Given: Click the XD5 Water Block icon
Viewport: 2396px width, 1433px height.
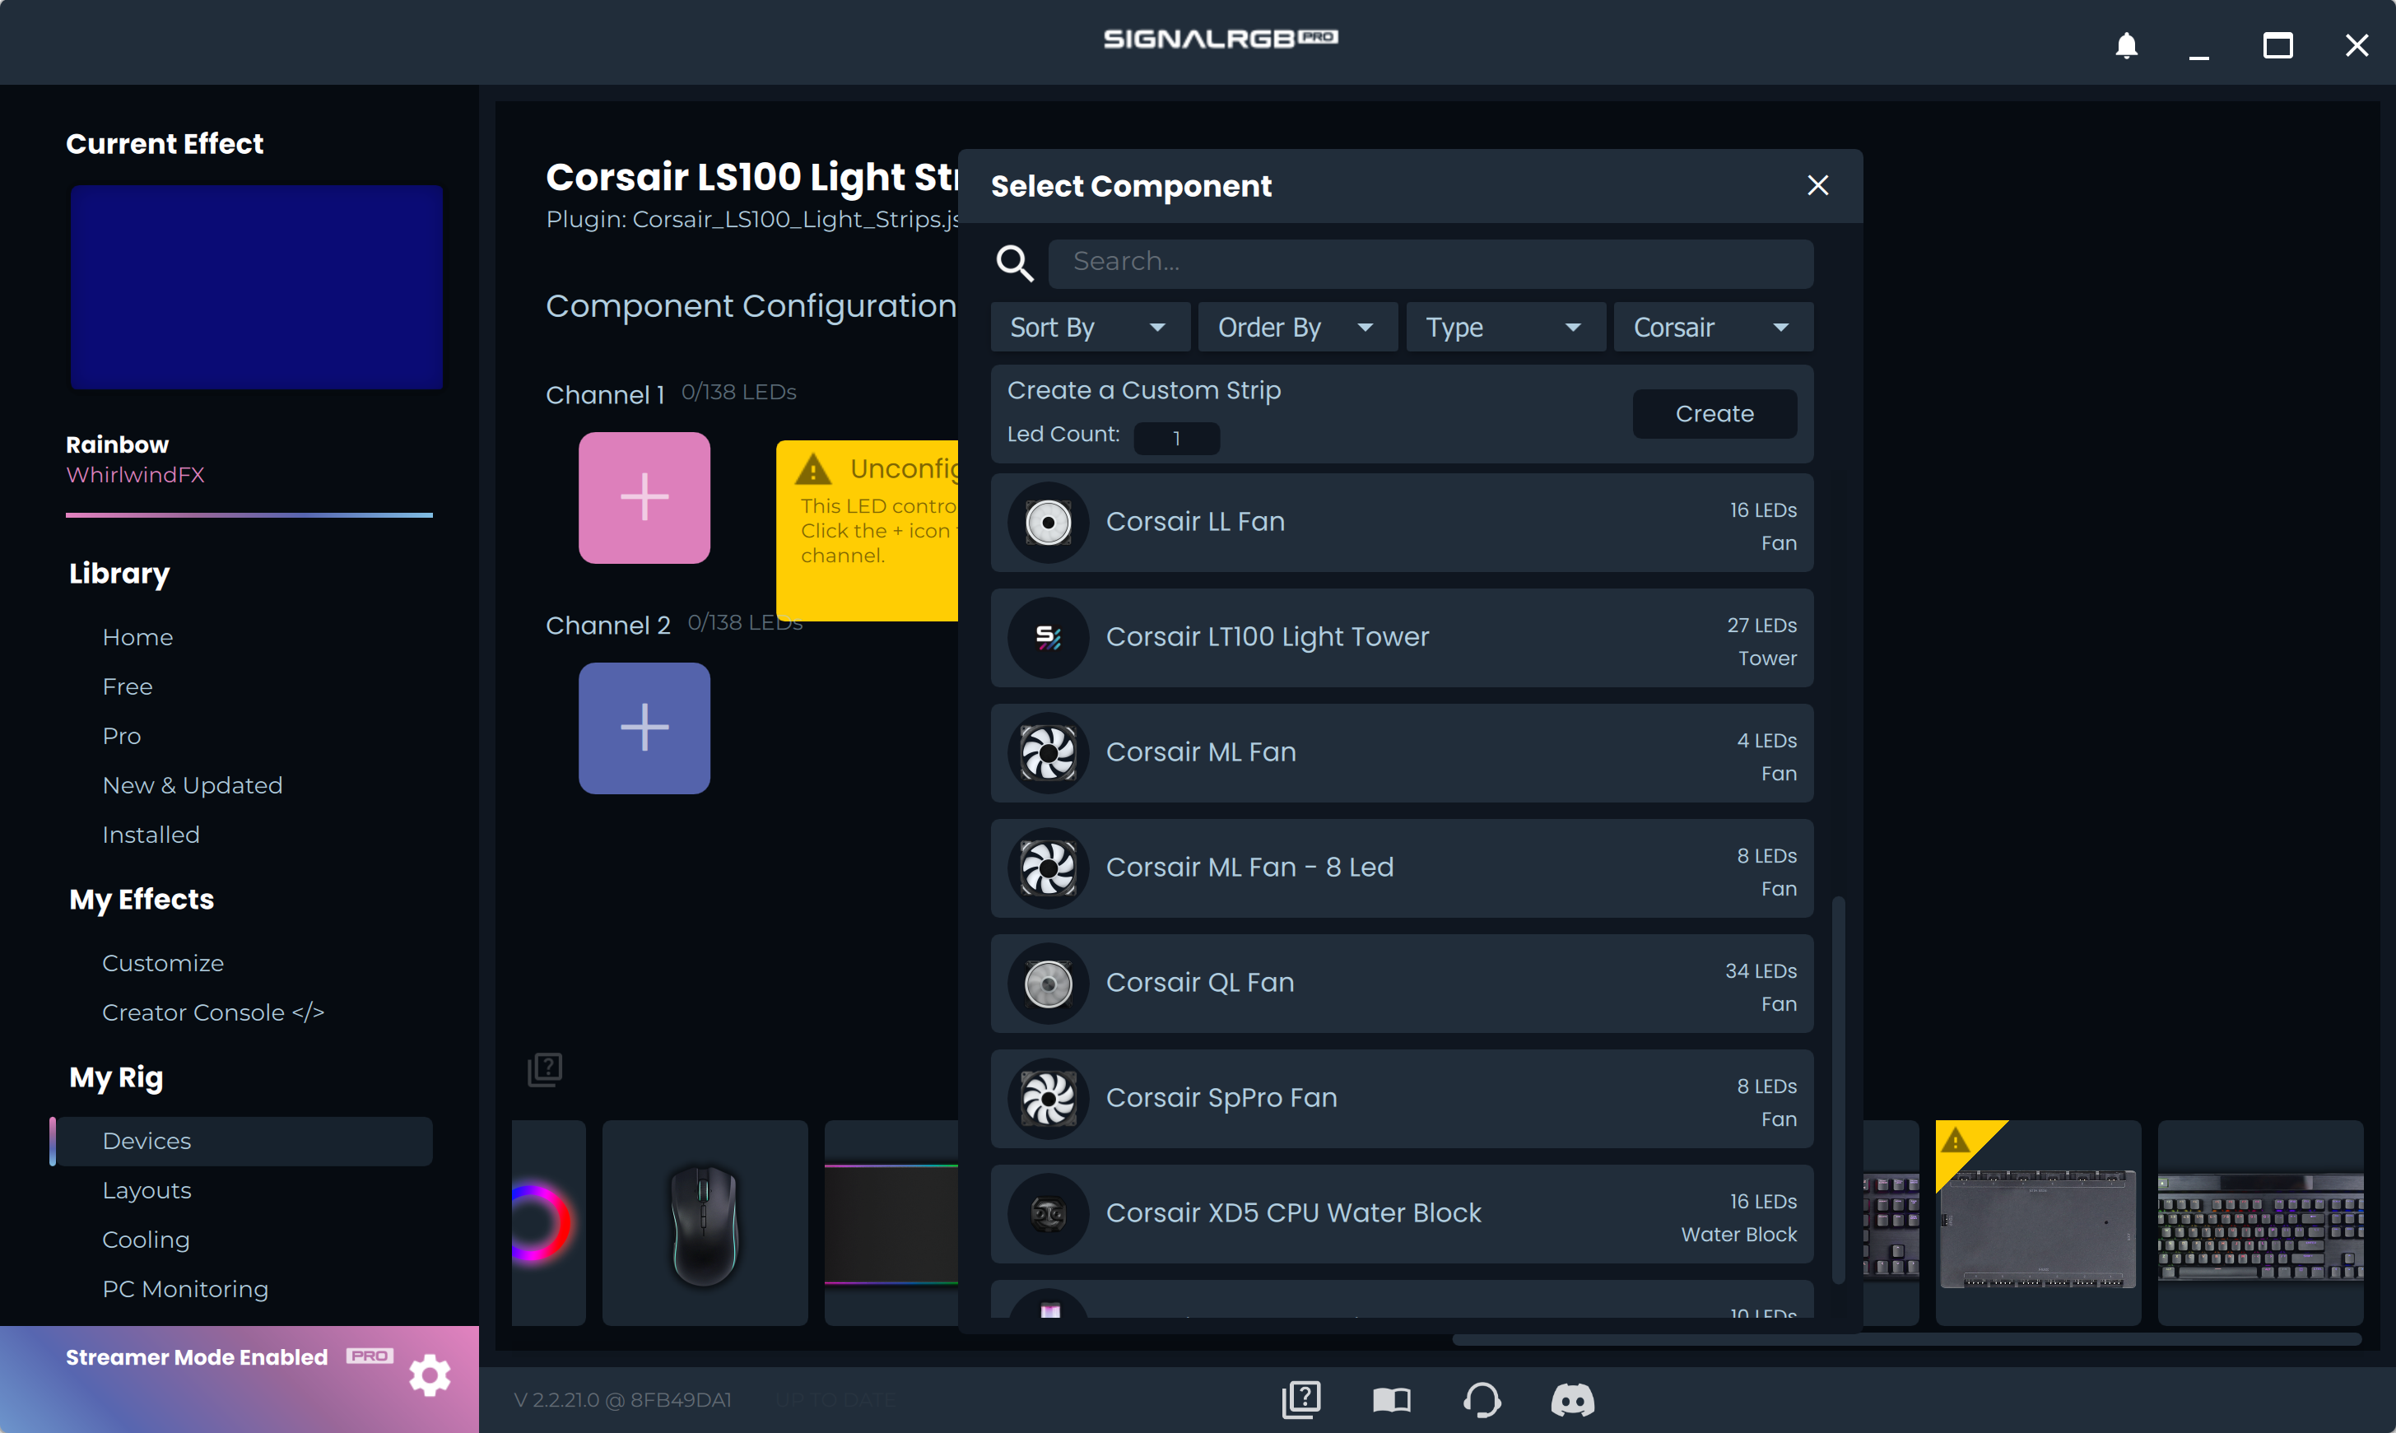Looking at the screenshot, I should (1048, 1213).
